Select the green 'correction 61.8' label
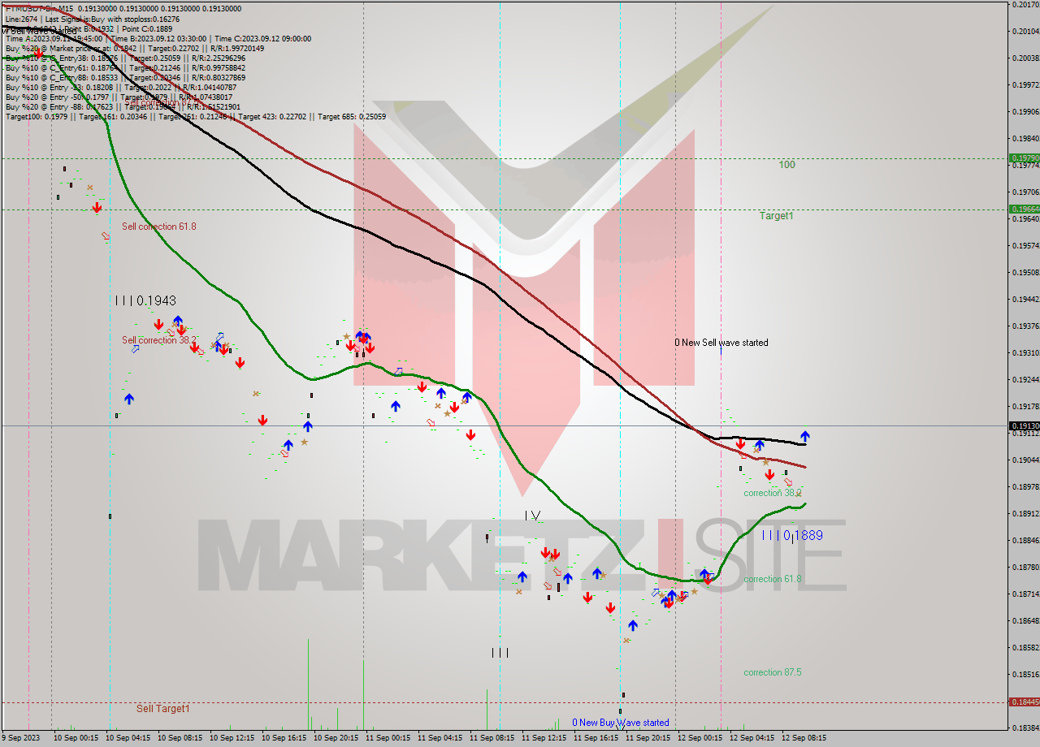This screenshot has height=747, width=1040. 773,579
